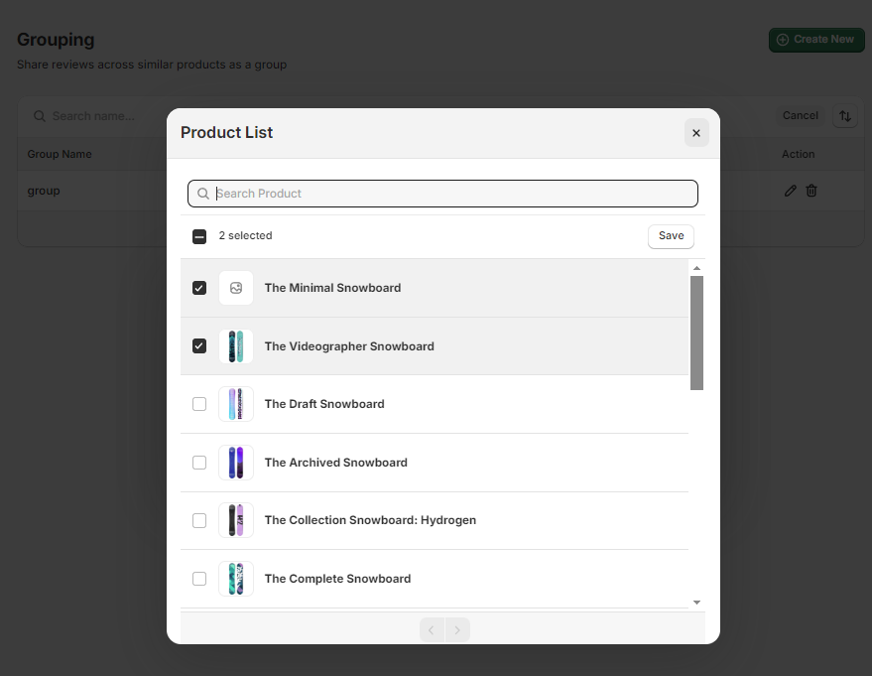This screenshot has width=872, height=676.
Task: Click the Create New button
Action: click(x=815, y=40)
